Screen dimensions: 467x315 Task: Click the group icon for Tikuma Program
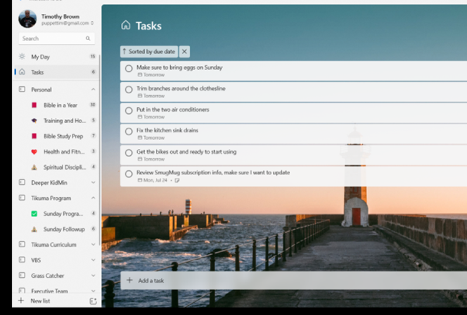22,198
